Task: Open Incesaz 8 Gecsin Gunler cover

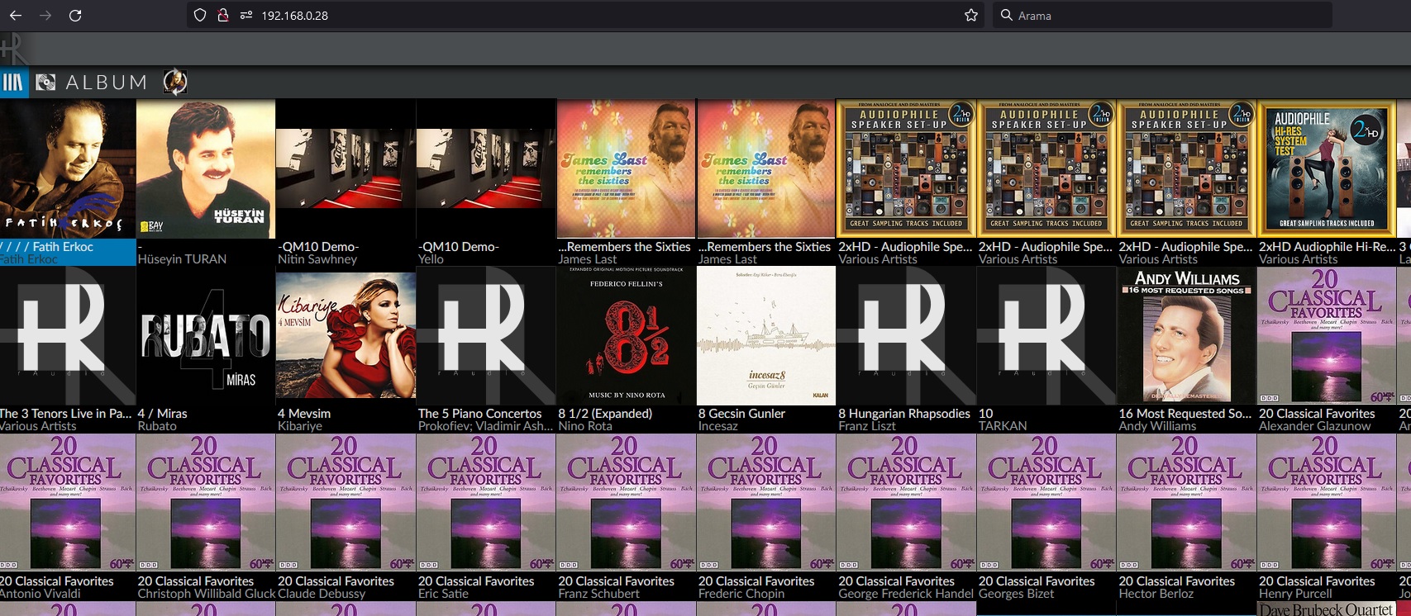Action: 766,336
